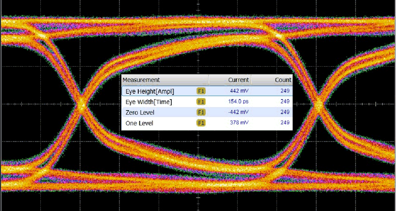
Task: Click the right eye crossing point on waveform
Action: point(318,104)
